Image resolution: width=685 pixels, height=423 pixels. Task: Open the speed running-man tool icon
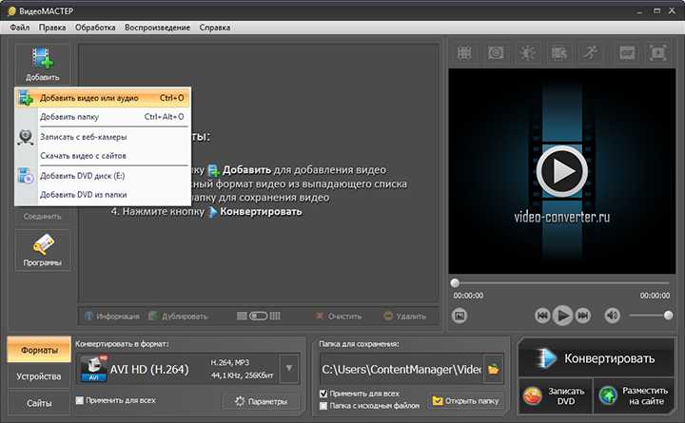[590, 53]
